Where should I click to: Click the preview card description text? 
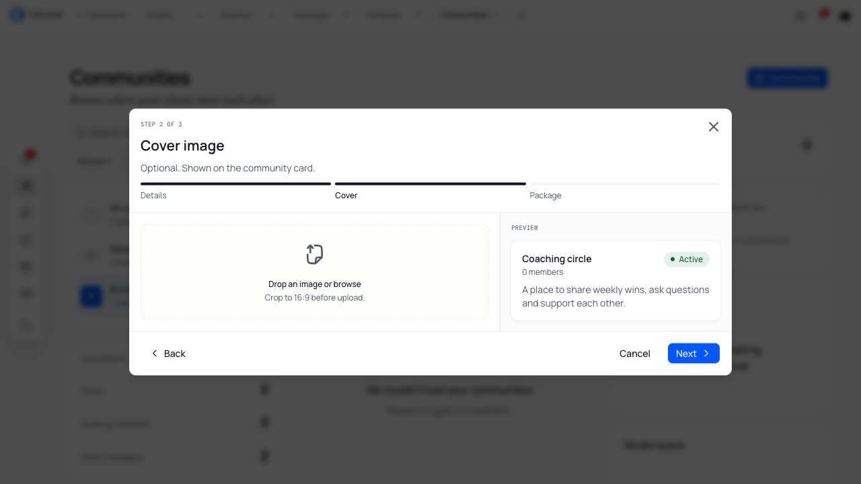pos(615,296)
